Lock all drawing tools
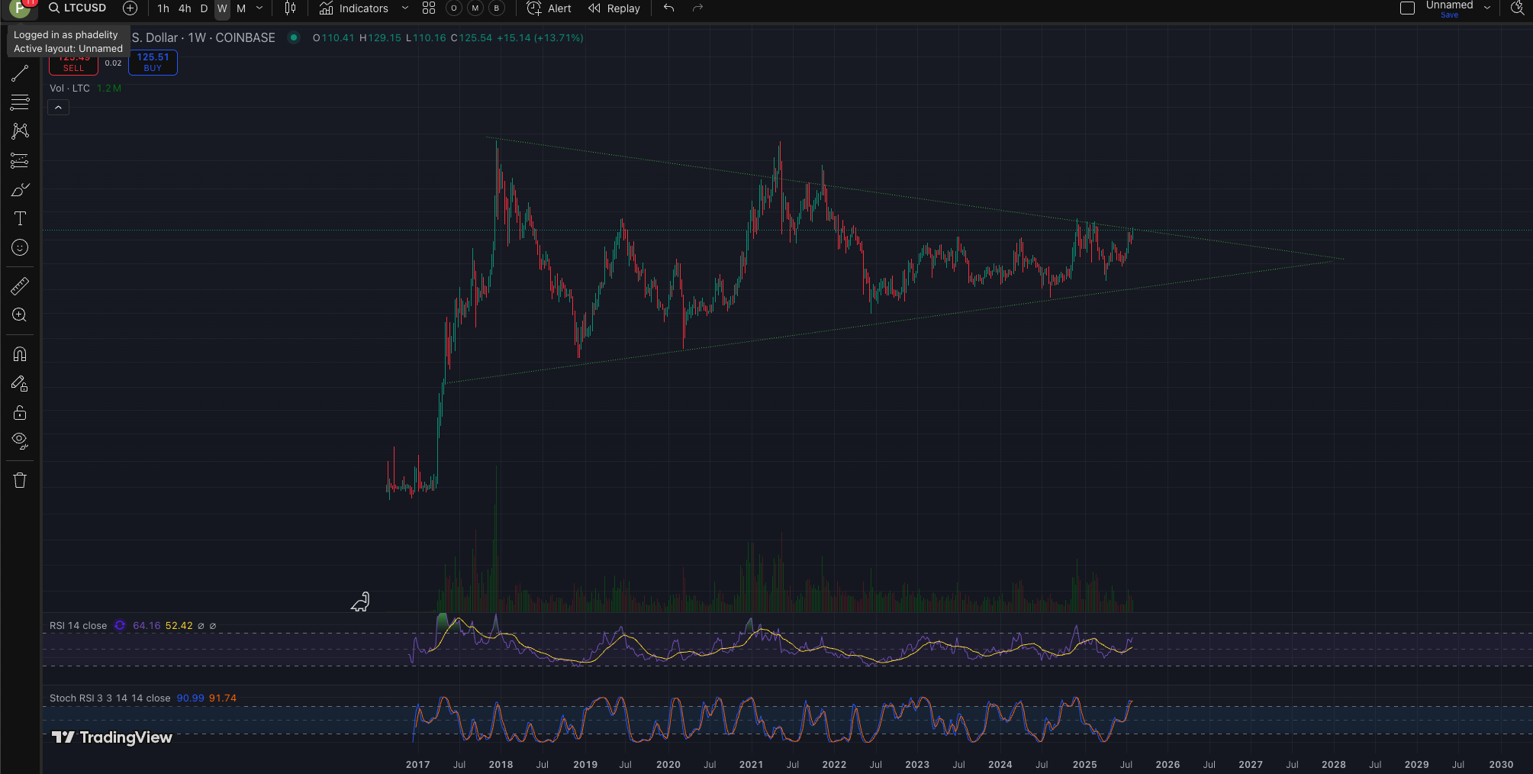 [x=20, y=412]
